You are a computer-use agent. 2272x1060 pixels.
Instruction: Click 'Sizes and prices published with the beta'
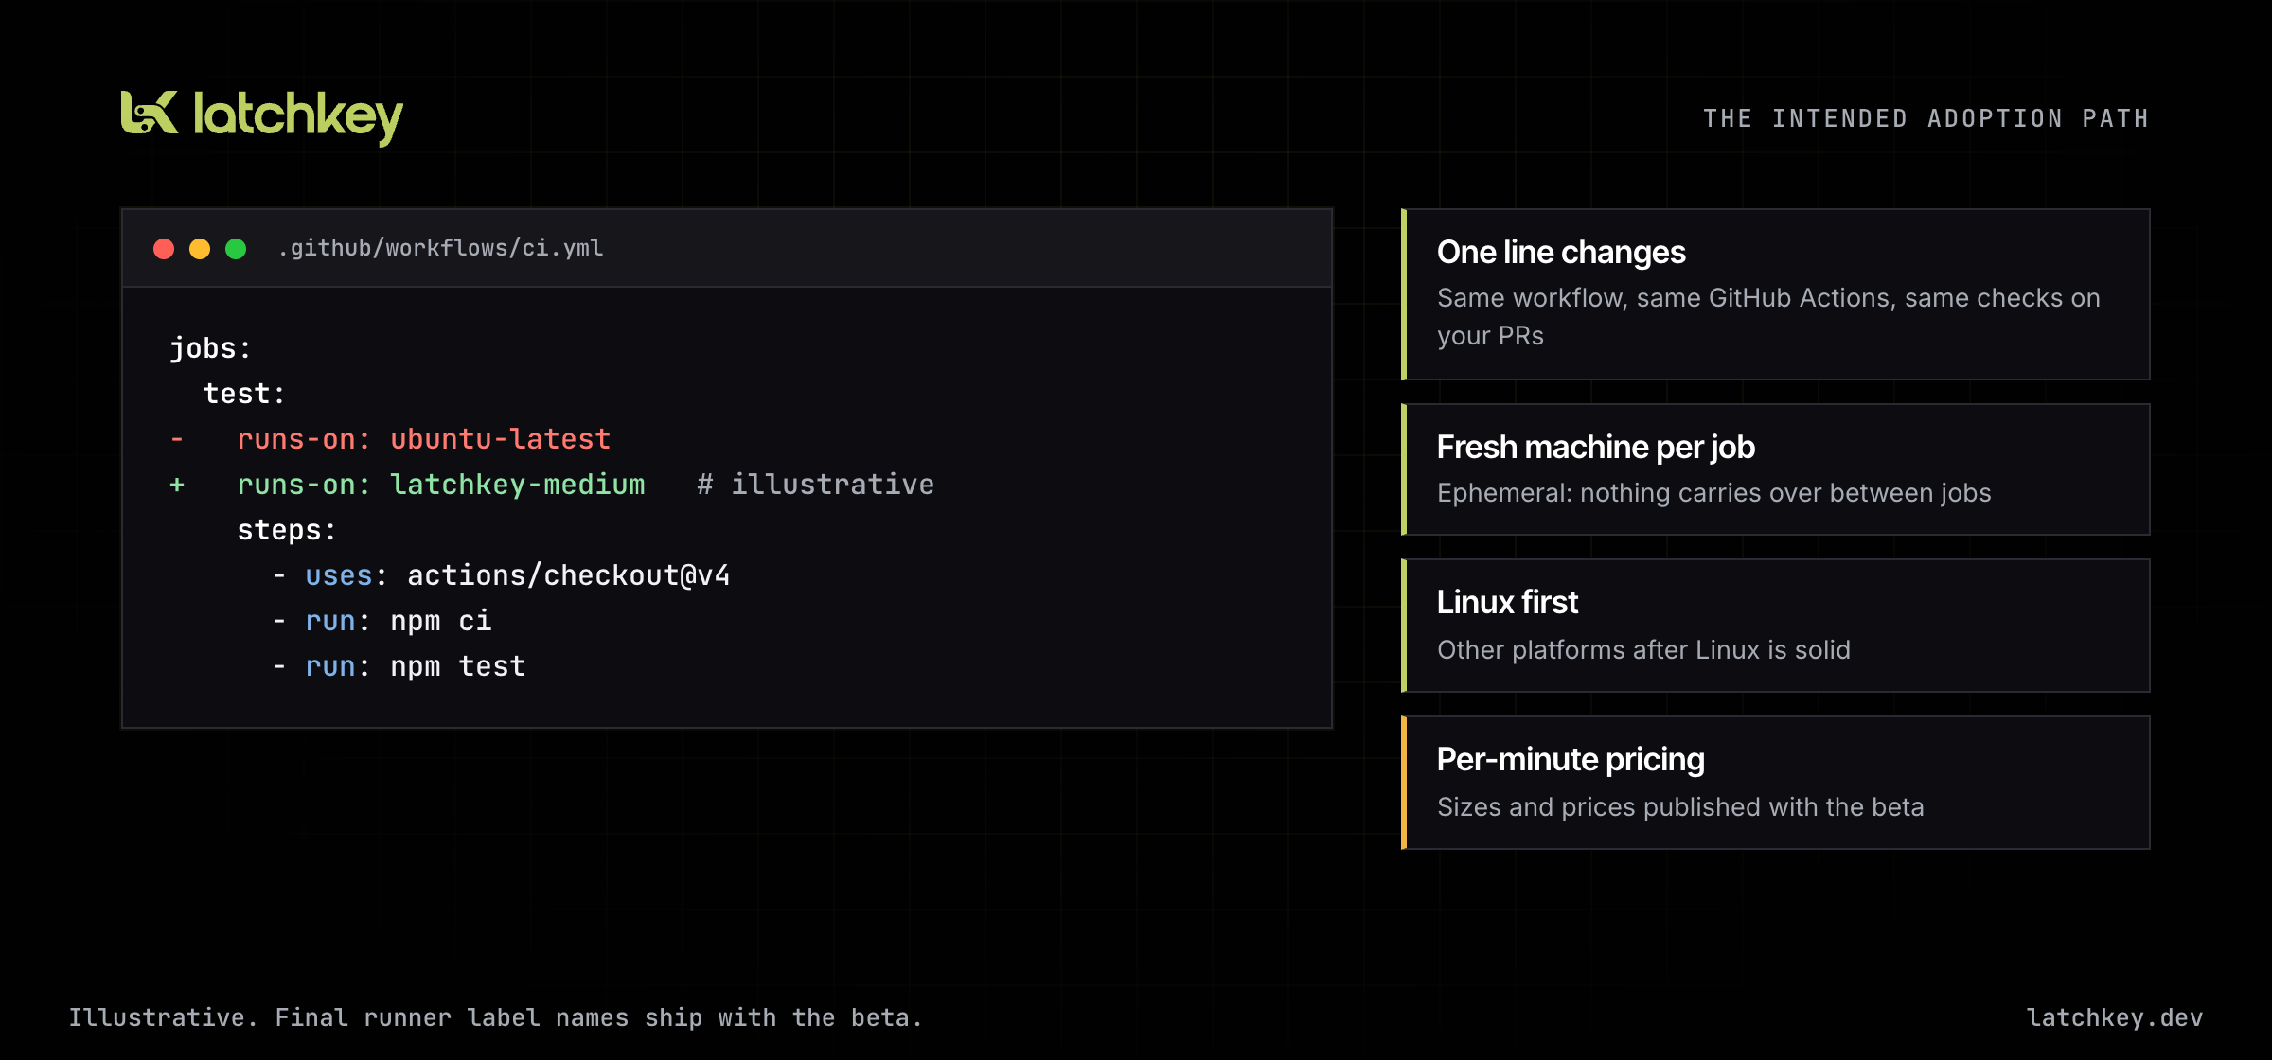[1680, 807]
